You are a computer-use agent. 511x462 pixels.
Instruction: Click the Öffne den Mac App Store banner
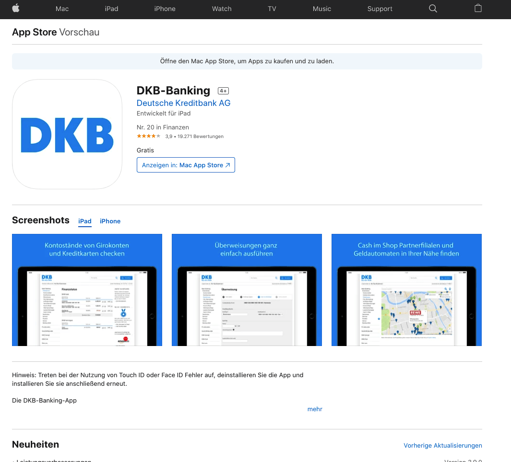tap(247, 61)
